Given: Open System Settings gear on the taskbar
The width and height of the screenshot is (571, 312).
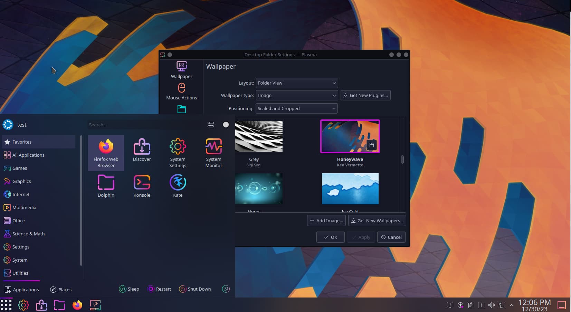Looking at the screenshot, I should coord(23,305).
